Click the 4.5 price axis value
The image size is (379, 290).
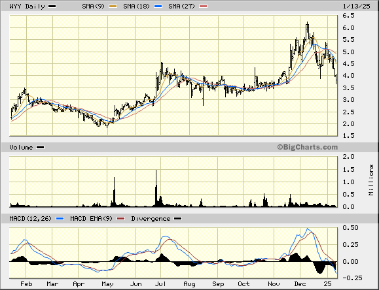[348, 64]
